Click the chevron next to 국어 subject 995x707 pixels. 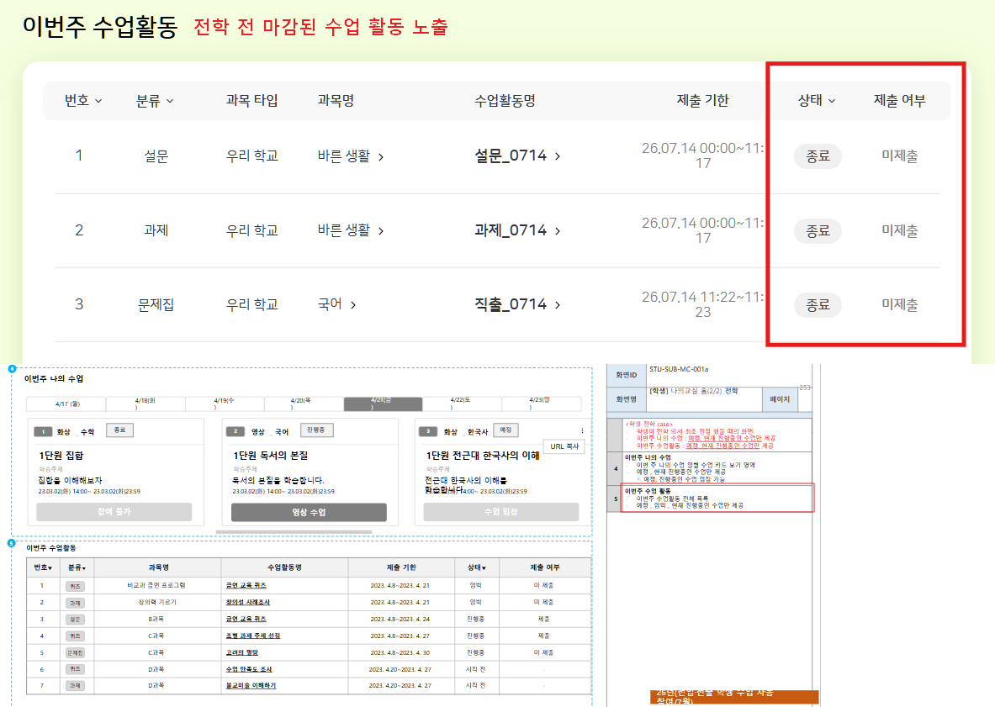tap(353, 305)
